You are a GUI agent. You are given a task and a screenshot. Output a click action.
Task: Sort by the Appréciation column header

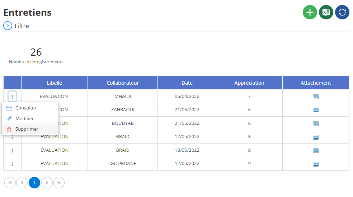[x=249, y=83]
